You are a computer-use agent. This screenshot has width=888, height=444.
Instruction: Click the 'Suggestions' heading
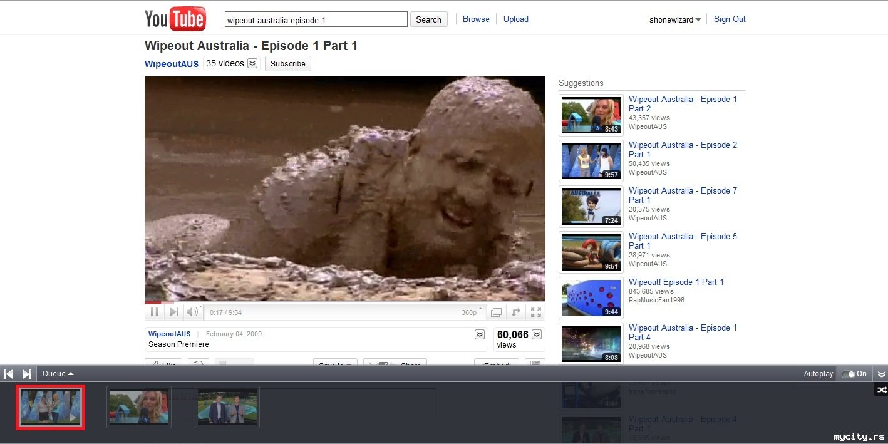coord(581,83)
